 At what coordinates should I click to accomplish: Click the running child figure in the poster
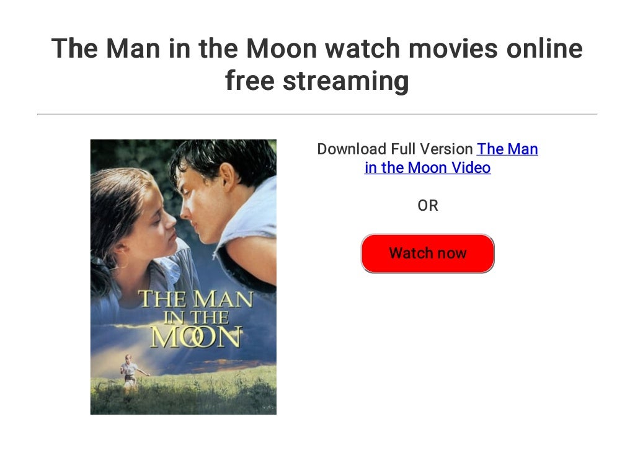coord(131,372)
